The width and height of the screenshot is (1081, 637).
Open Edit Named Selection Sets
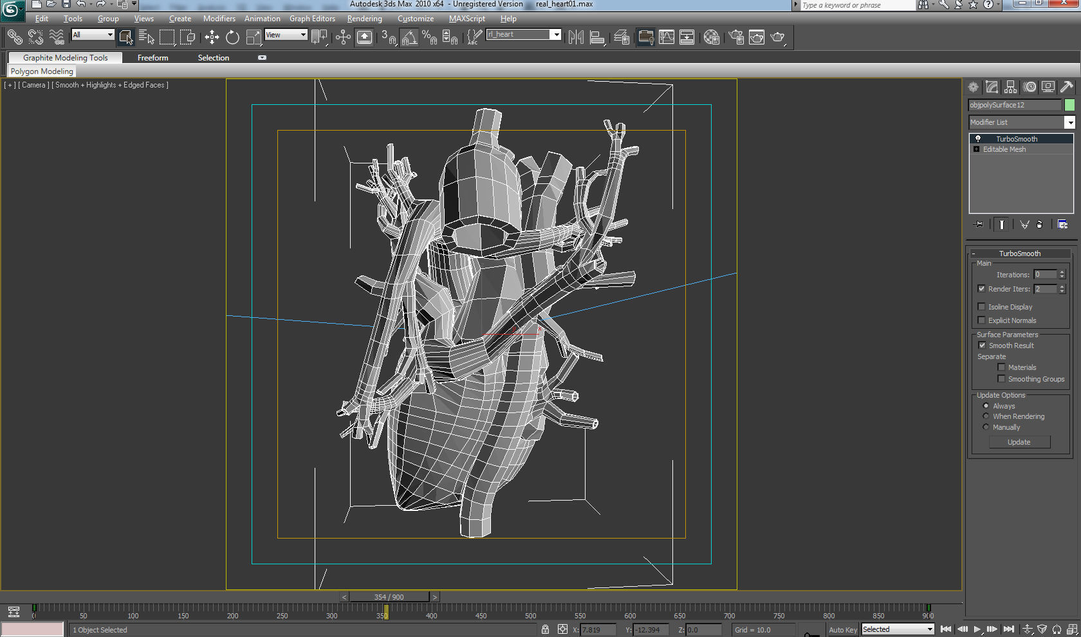coord(474,37)
